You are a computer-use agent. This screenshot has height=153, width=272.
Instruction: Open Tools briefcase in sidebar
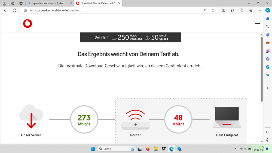268,43
